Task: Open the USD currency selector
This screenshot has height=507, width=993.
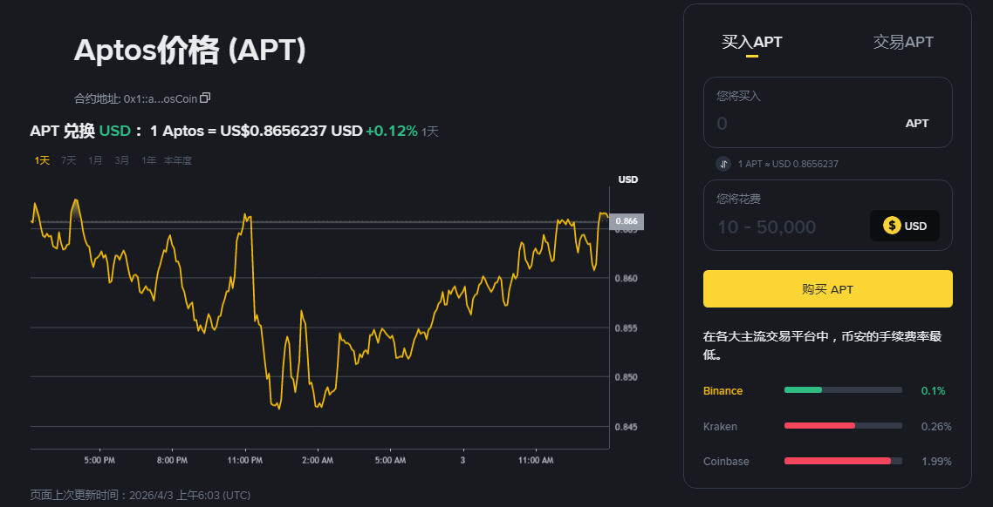Action: tap(905, 226)
